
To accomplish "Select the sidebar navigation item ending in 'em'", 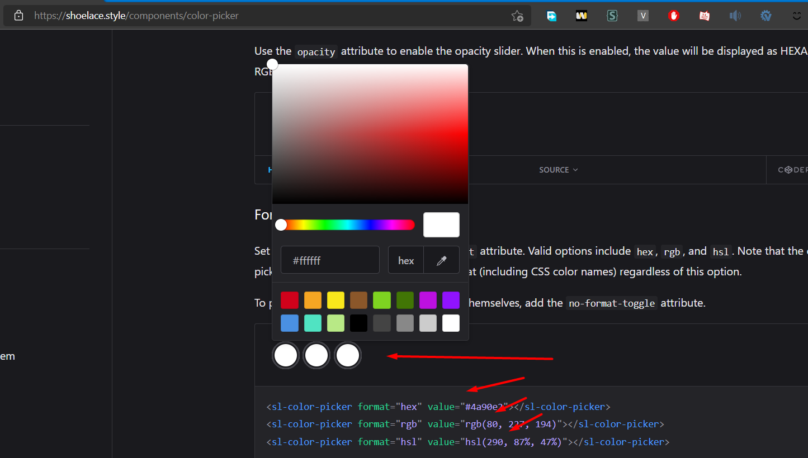I will click(x=8, y=356).
